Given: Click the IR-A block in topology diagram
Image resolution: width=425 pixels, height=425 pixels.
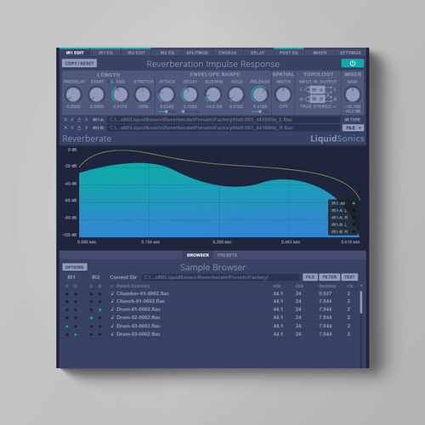Looking at the screenshot, I should (x=317, y=90).
